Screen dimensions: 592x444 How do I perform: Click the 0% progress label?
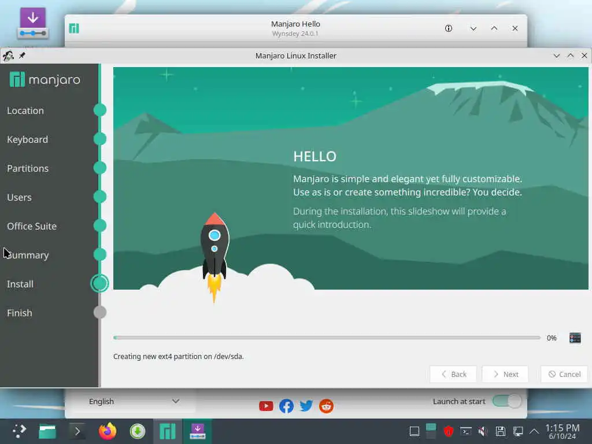click(x=552, y=338)
